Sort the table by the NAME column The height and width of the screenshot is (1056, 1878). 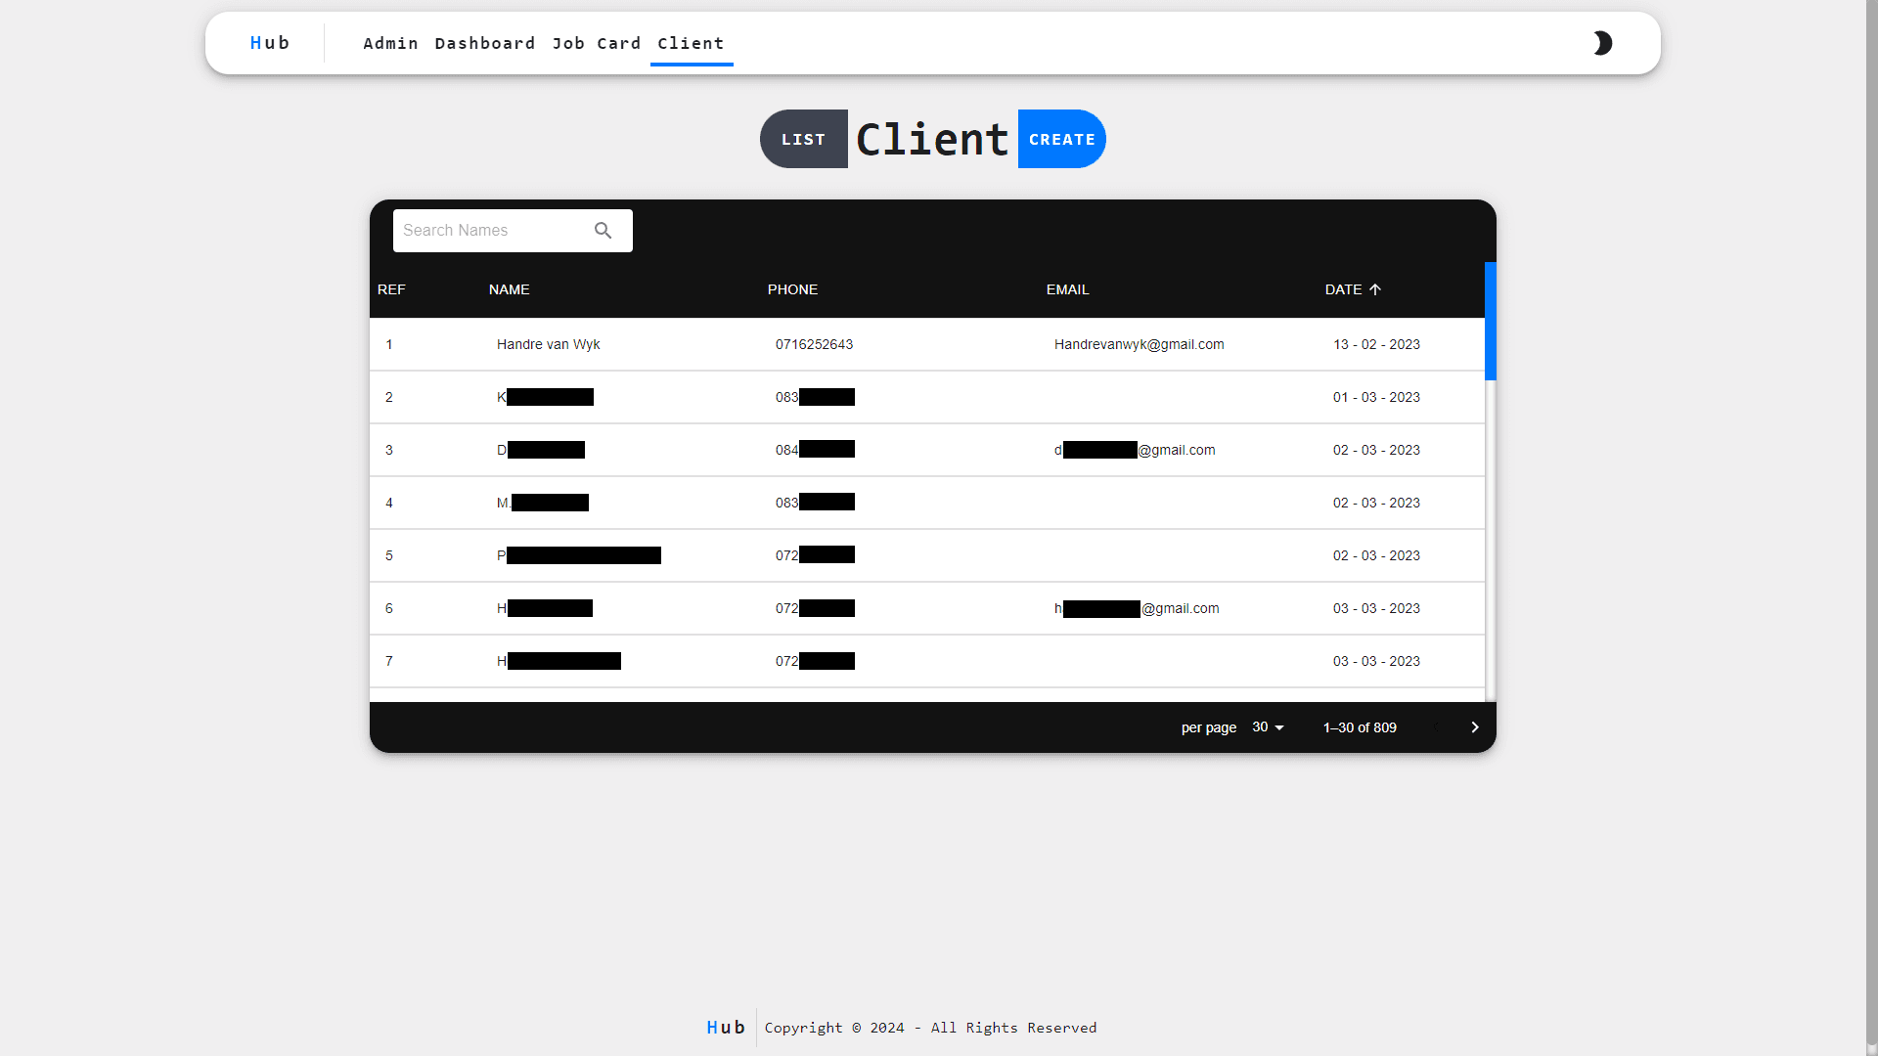pos(509,288)
